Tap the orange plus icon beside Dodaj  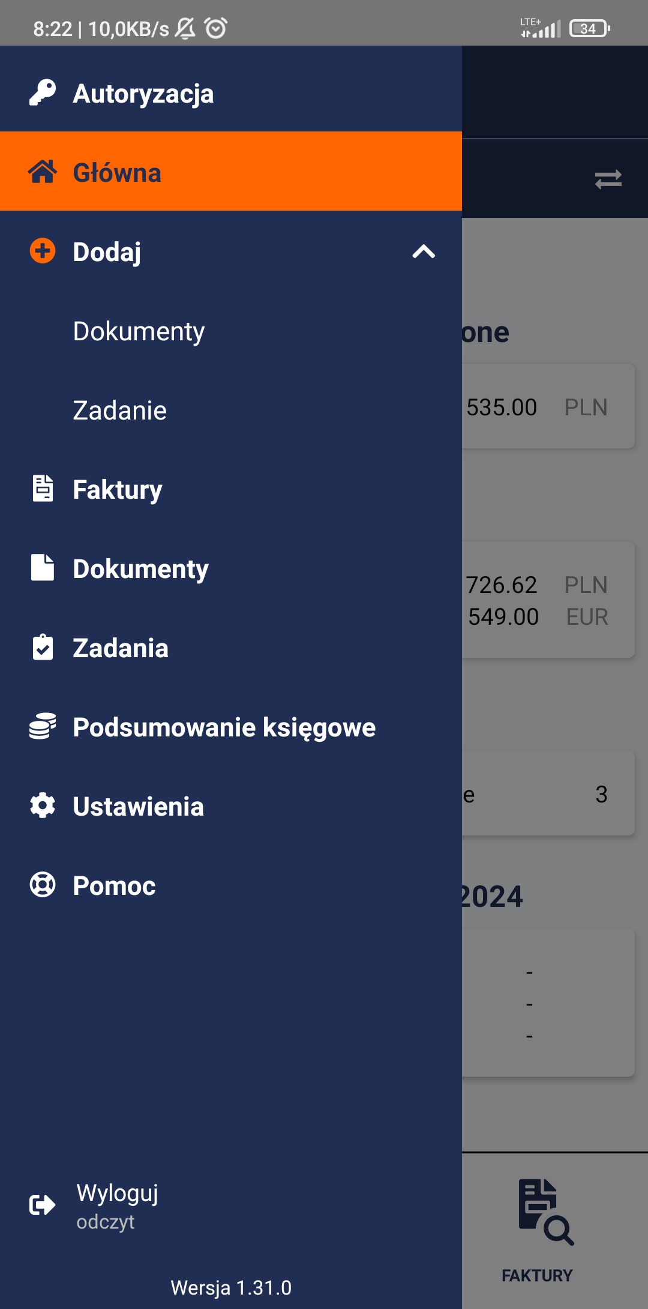(43, 251)
